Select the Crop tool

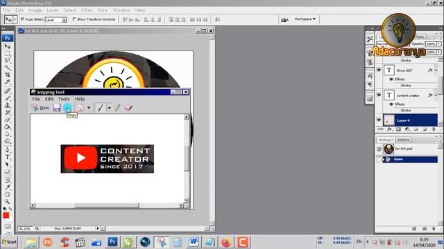(8, 75)
